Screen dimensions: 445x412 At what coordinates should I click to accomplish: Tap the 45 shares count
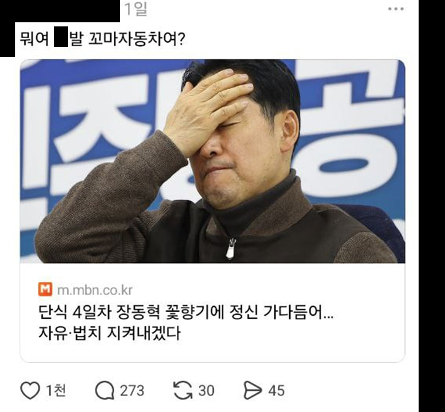[276, 390]
